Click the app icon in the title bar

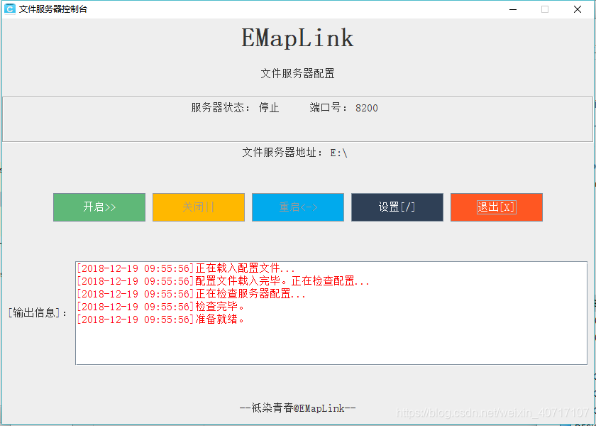(9, 9)
